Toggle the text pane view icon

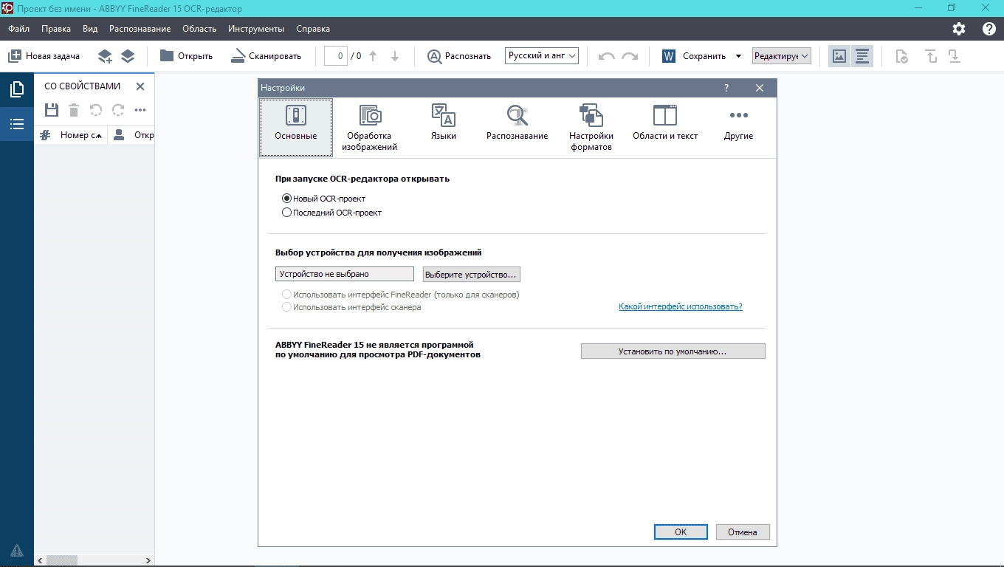click(862, 56)
